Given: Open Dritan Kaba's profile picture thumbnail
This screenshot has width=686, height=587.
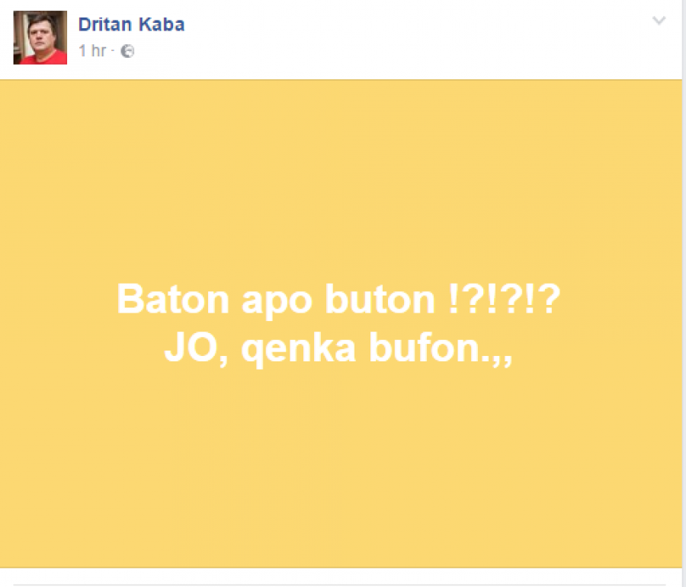Looking at the screenshot, I should (x=40, y=37).
